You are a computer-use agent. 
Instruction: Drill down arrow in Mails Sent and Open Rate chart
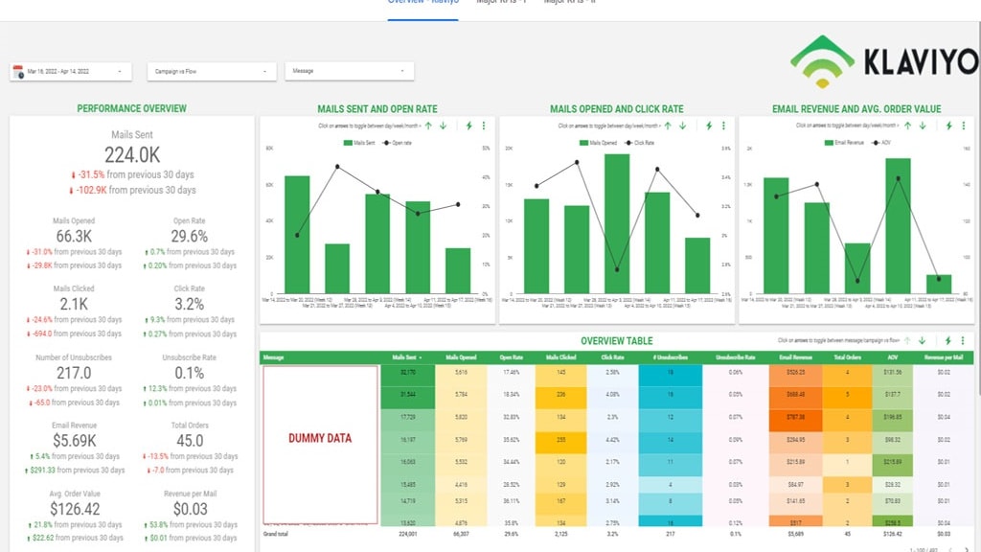pyautogui.click(x=443, y=126)
